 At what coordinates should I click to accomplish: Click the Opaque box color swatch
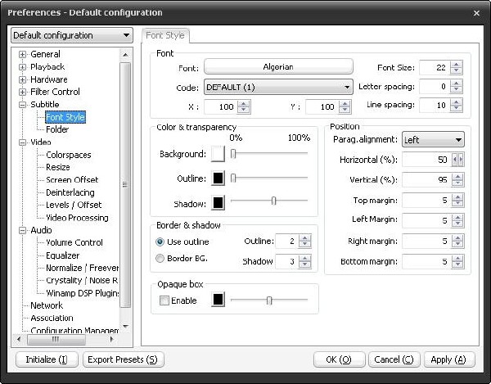coord(218,300)
